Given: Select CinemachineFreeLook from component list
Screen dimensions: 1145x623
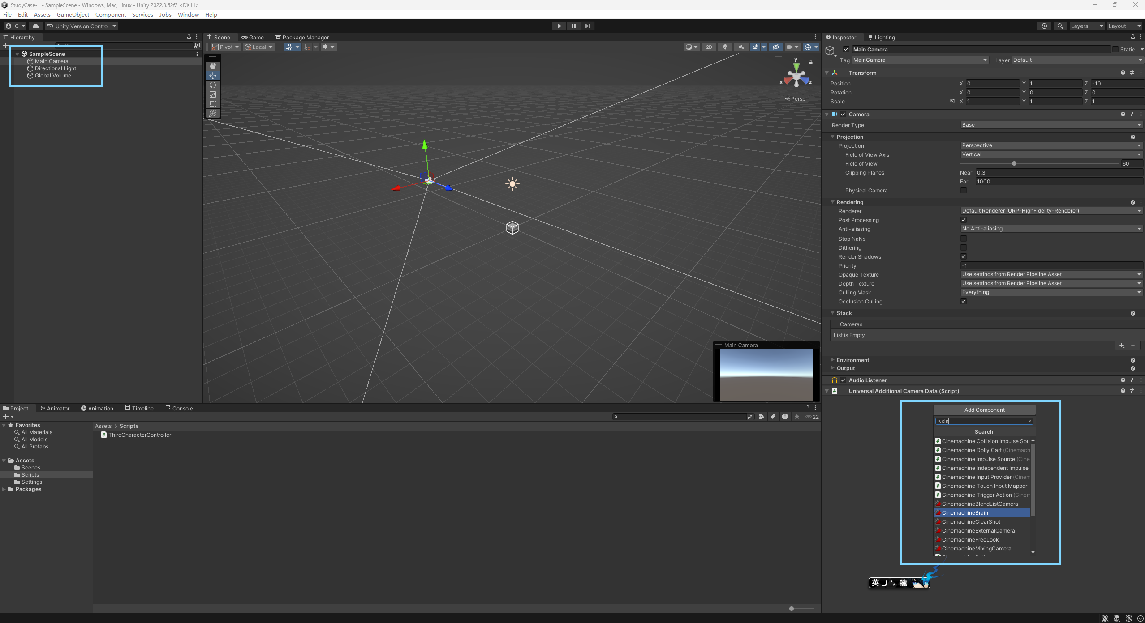Looking at the screenshot, I should click(x=970, y=539).
